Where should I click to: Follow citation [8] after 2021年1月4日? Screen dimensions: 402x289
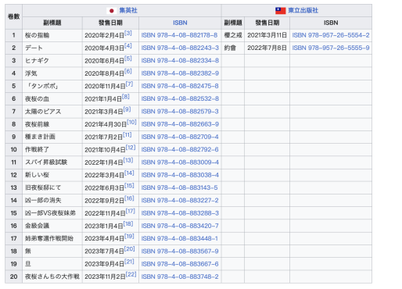(x=126, y=97)
